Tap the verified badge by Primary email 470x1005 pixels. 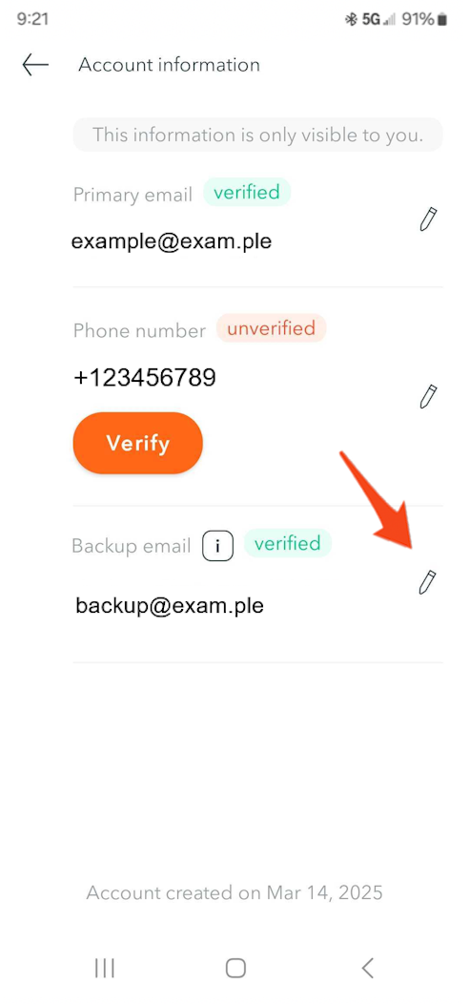pos(247,192)
